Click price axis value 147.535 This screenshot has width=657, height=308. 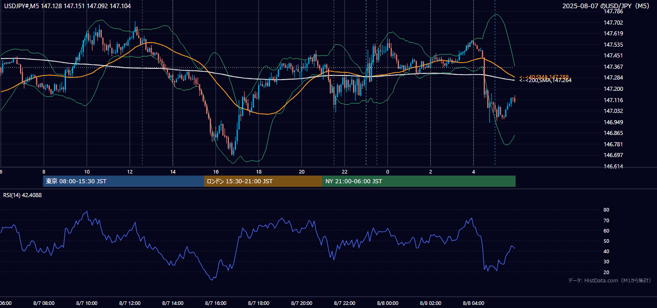tap(613, 45)
